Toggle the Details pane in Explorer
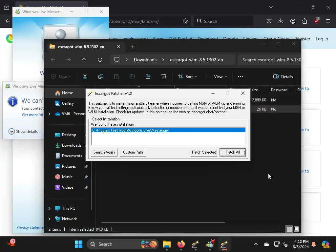The width and height of the screenshot is (336, 252). (x=283, y=76)
